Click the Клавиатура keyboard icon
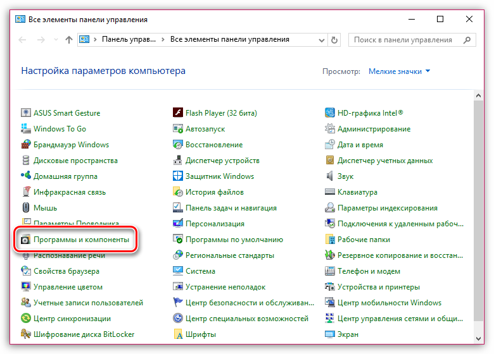 [x=330, y=192]
